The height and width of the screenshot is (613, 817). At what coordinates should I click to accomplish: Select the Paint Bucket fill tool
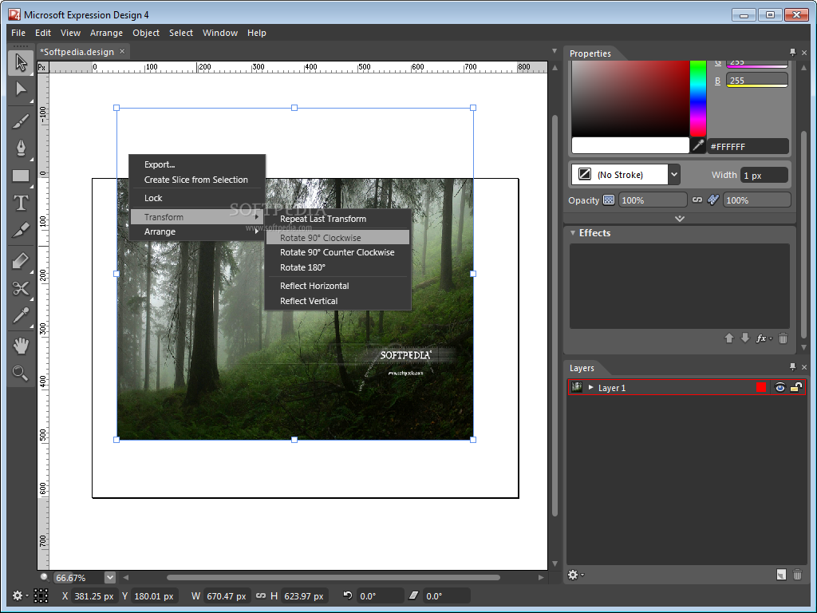(21, 261)
